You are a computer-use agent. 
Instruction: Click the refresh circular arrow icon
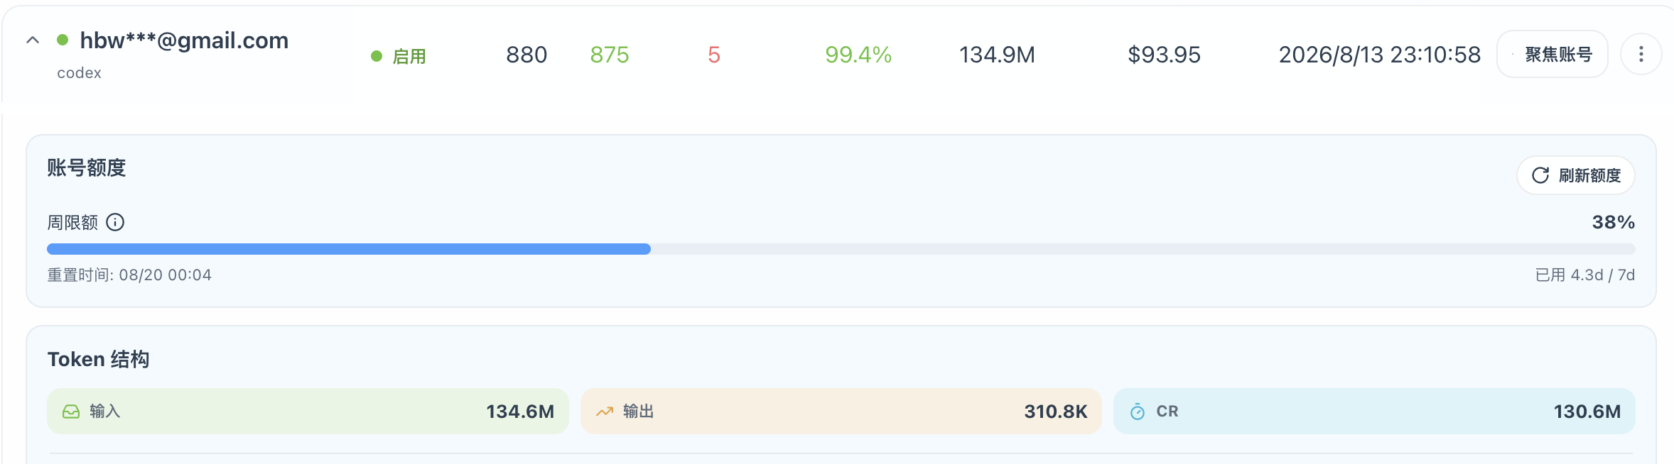[1540, 175]
